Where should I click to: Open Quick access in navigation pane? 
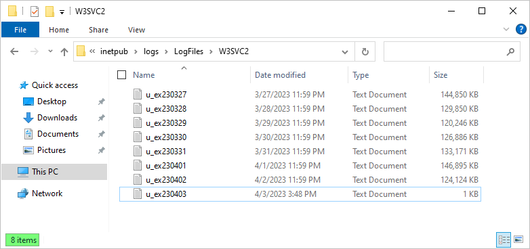click(x=55, y=85)
